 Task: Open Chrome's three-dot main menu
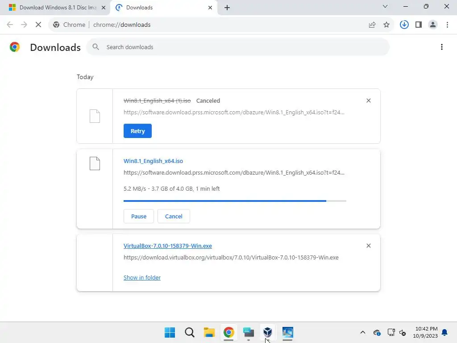[x=447, y=25]
